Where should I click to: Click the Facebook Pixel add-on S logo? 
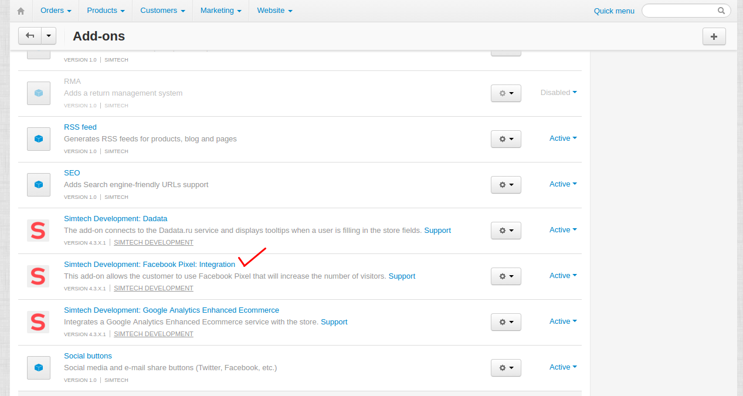click(x=38, y=276)
